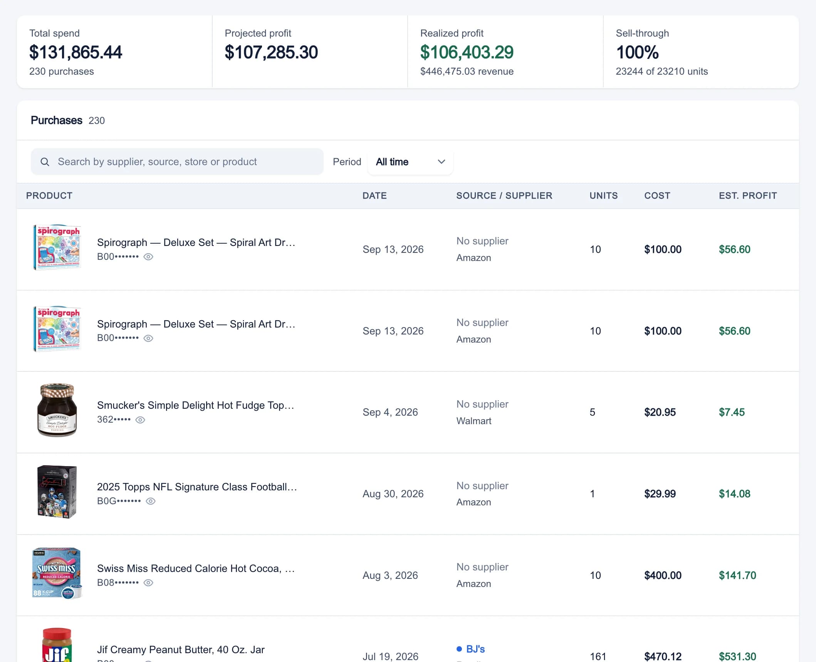816x662 pixels.
Task: Sort by SOURCE / SUPPLIER column header
Action: click(504, 196)
